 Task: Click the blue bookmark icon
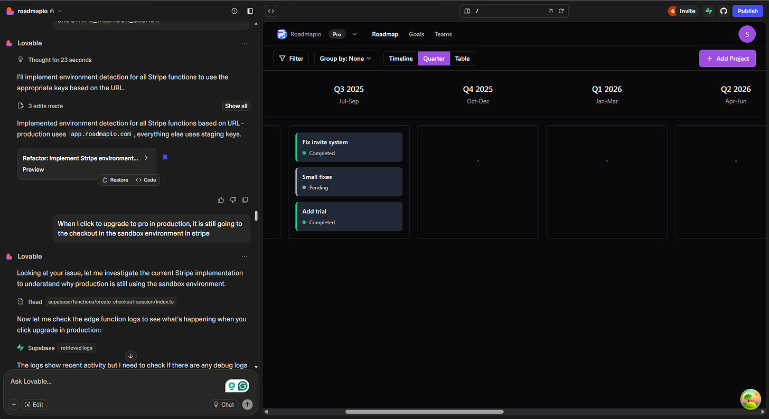[165, 157]
